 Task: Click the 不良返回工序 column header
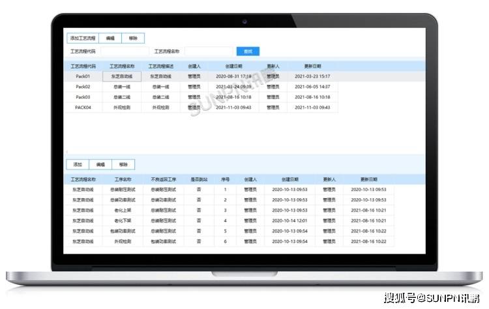click(164, 180)
